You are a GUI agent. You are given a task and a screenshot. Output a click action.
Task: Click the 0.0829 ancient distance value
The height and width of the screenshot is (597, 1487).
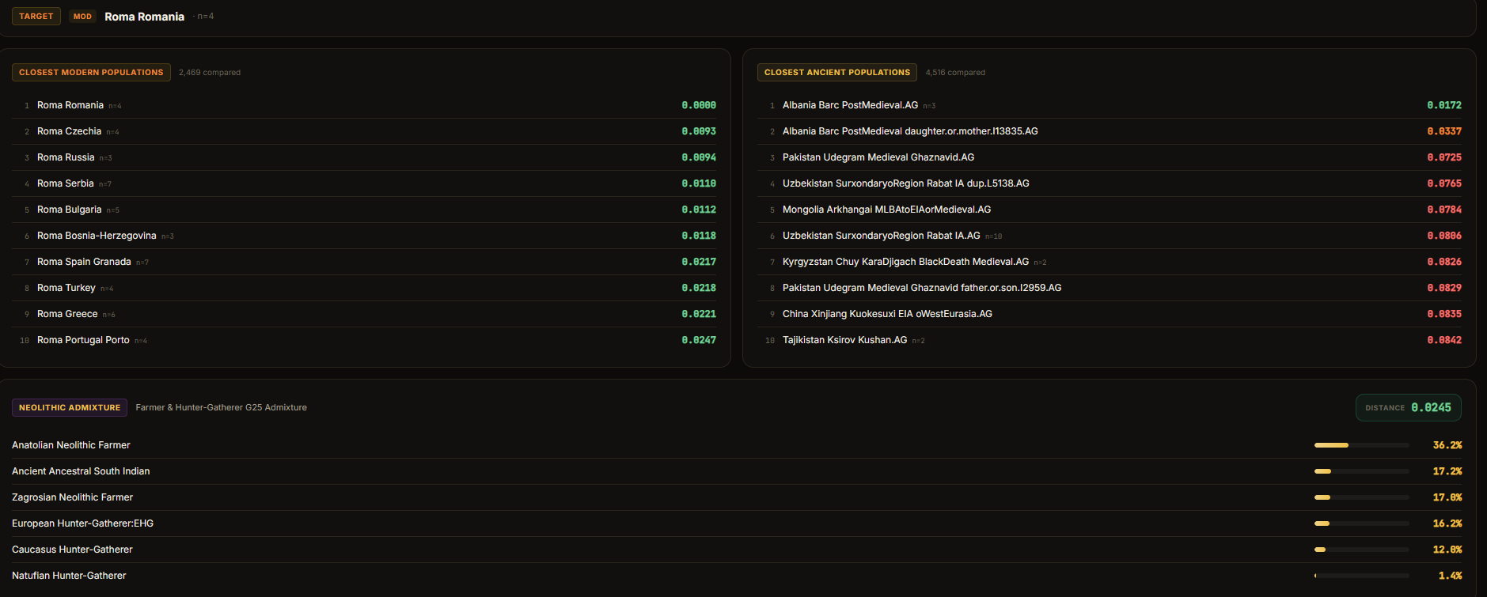click(1444, 288)
